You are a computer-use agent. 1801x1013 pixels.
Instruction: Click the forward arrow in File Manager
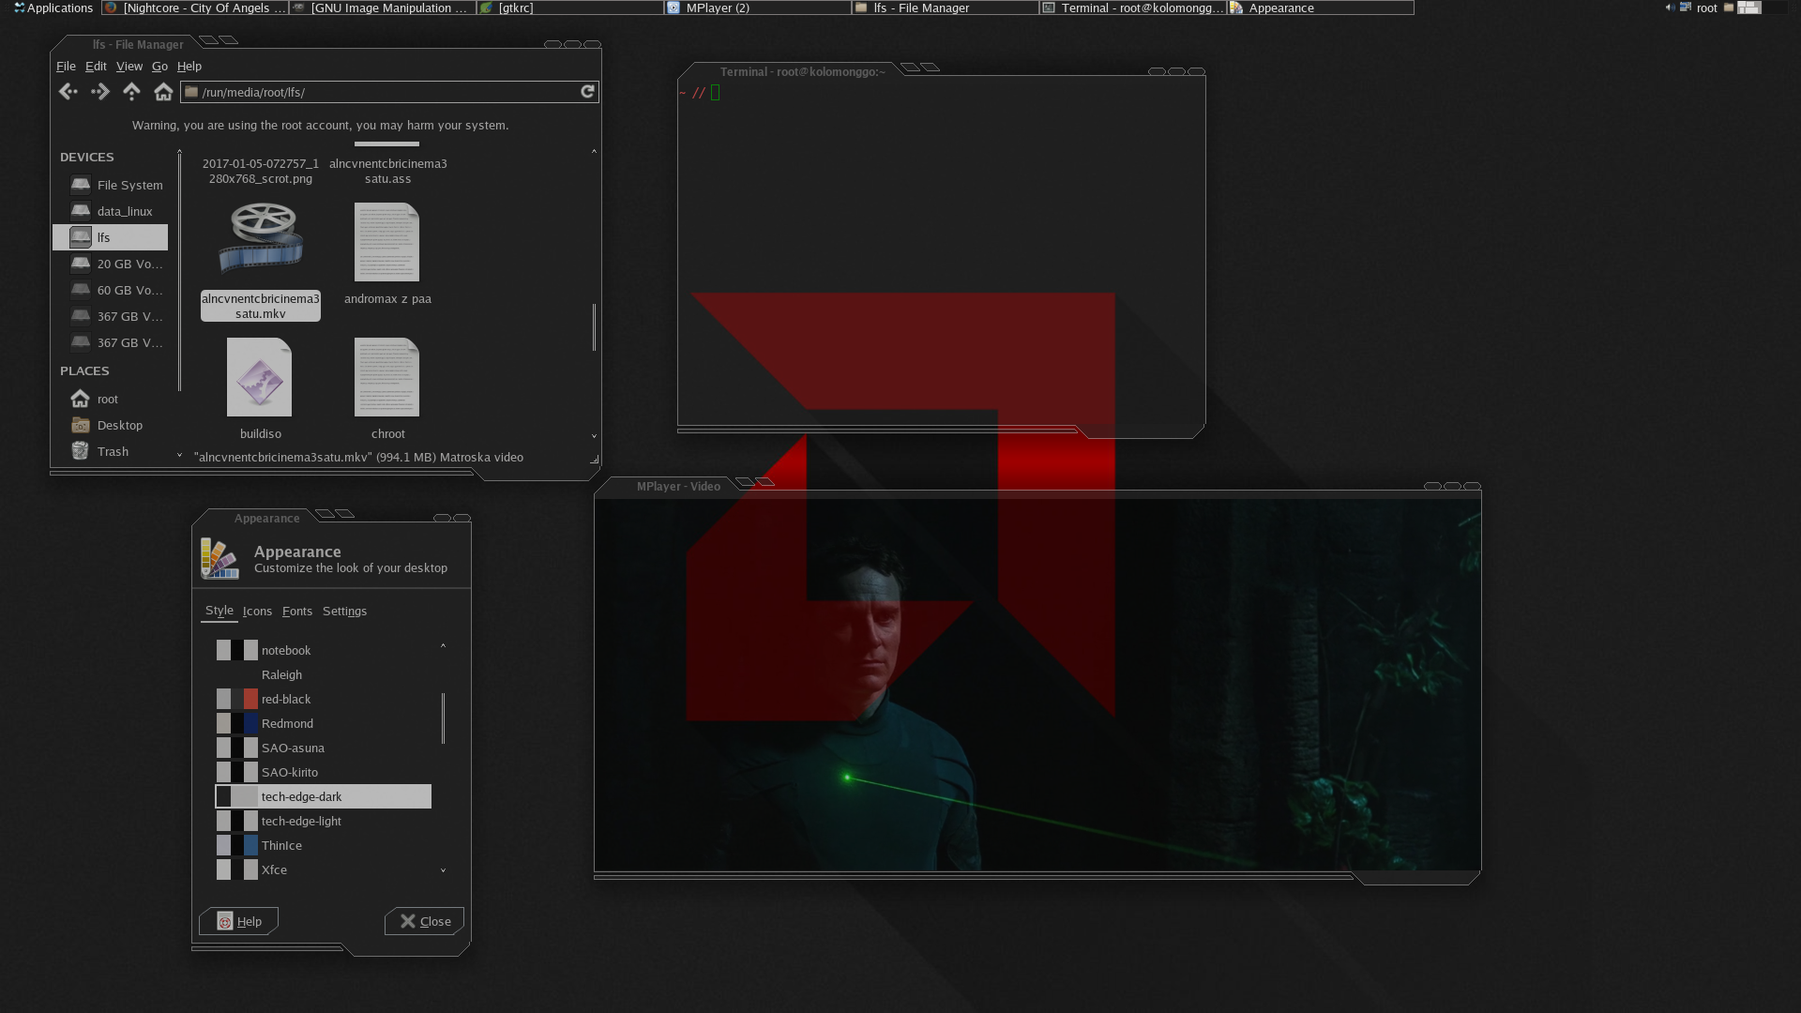99,92
